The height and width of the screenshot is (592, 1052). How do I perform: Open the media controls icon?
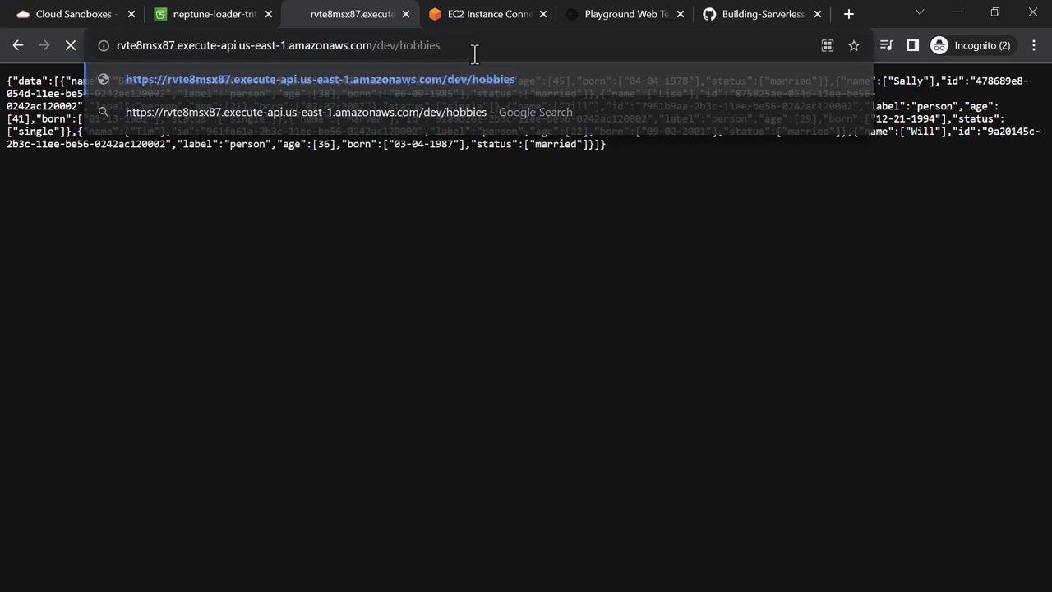coord(886,45)
